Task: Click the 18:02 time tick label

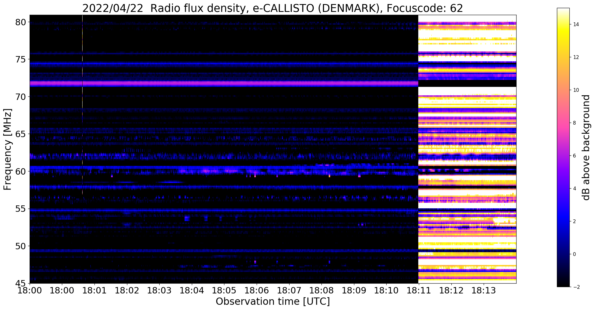Action: point(127,291)
